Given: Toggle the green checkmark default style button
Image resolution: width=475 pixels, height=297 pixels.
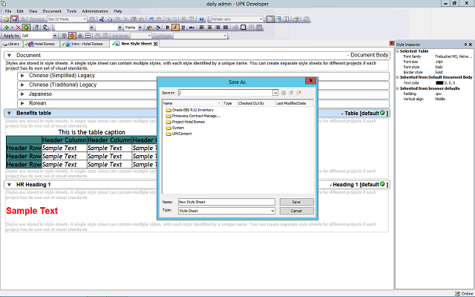Looking at the screenshot, I should pyautogui.click(x=26, y=27).
